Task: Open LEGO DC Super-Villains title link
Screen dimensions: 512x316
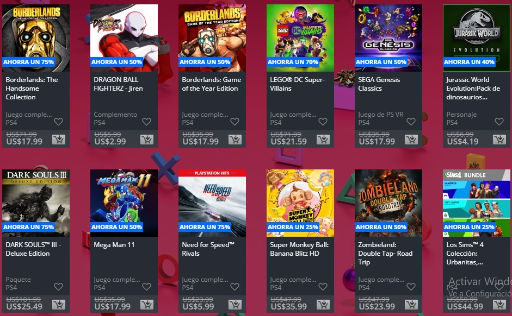Action: click(297, 84)
